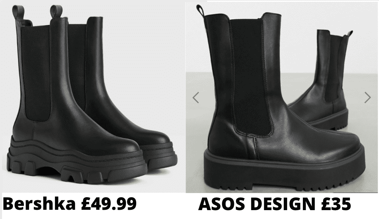Click the elastic side panel of the ASOS boot

[251, 77]
